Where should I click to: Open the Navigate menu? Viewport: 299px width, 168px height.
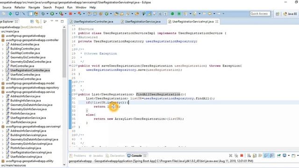34,7
